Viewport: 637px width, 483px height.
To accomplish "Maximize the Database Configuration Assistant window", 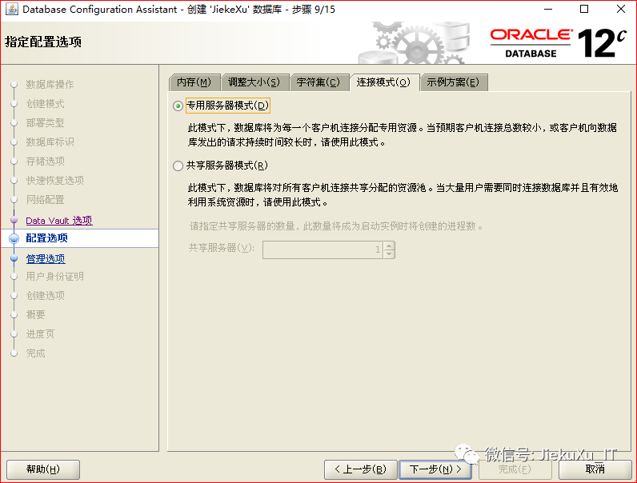I will pos(584,9).
